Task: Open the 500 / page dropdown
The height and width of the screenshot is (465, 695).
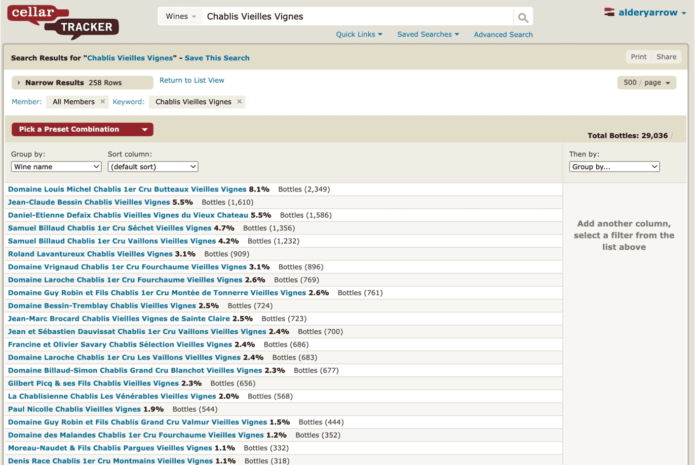Action: point(647,83)
